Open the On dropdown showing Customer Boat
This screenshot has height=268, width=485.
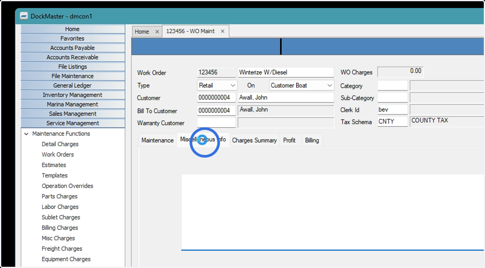pyautogui.click(x=302, y=85)
